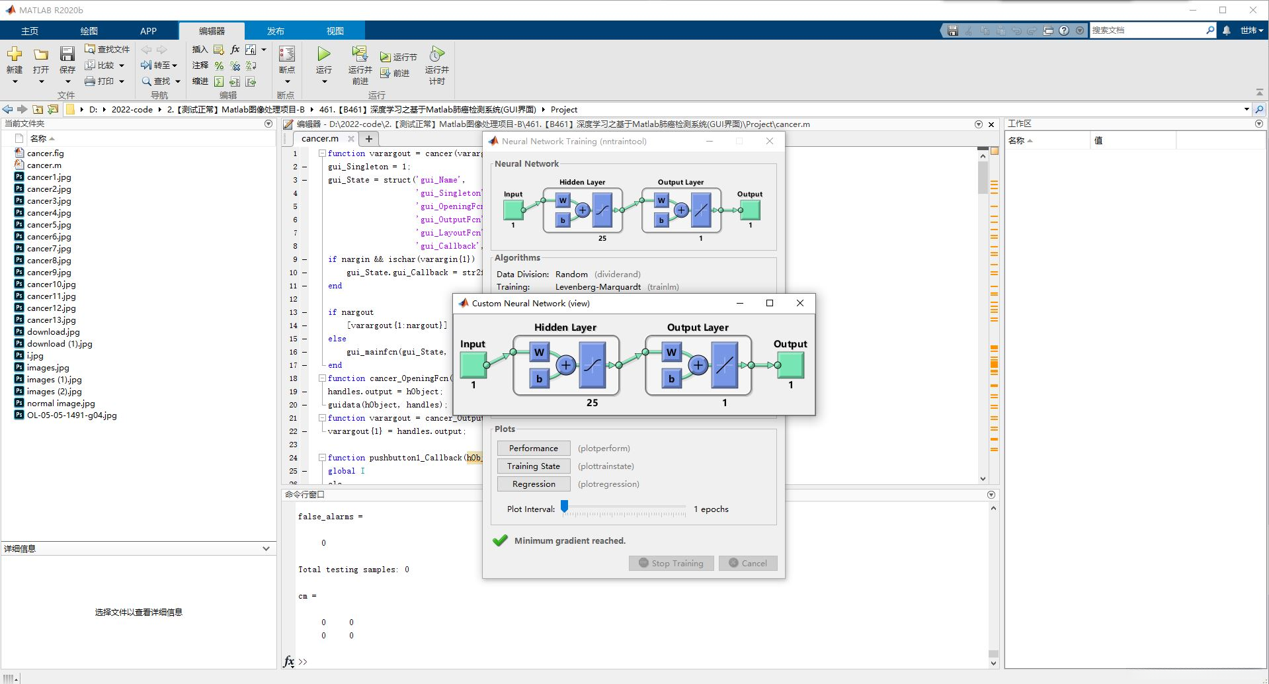Image resolution: width=1269 pixels, height=684 pixels.
Task: Open the Compare (比较) dropdown arrow
Action: point(122,65)
